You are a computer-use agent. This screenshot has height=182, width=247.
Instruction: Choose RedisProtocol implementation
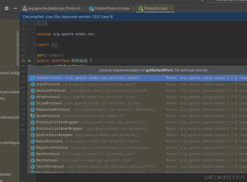point(137,141)
